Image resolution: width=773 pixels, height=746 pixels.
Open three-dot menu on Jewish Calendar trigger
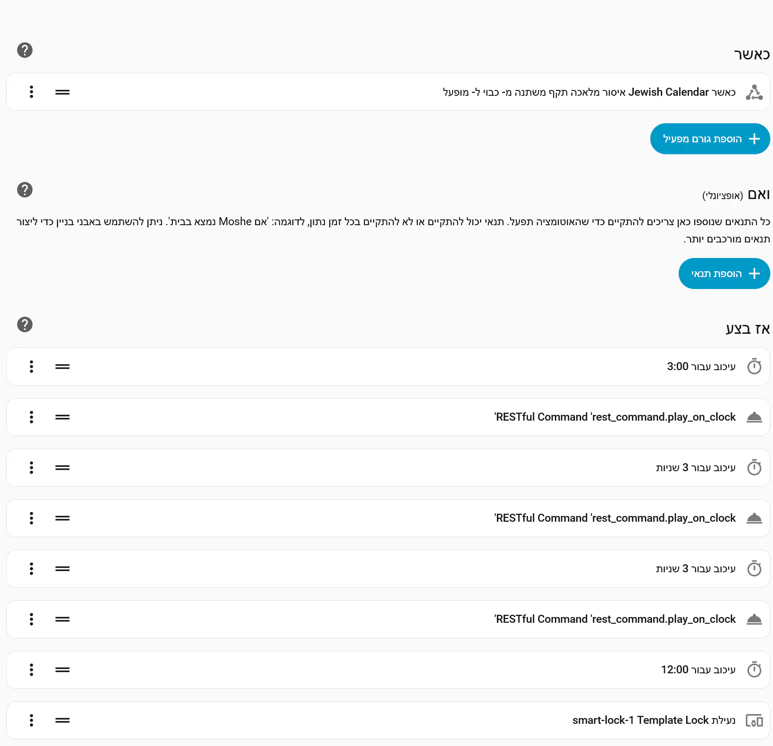click(x=31, y=92)
